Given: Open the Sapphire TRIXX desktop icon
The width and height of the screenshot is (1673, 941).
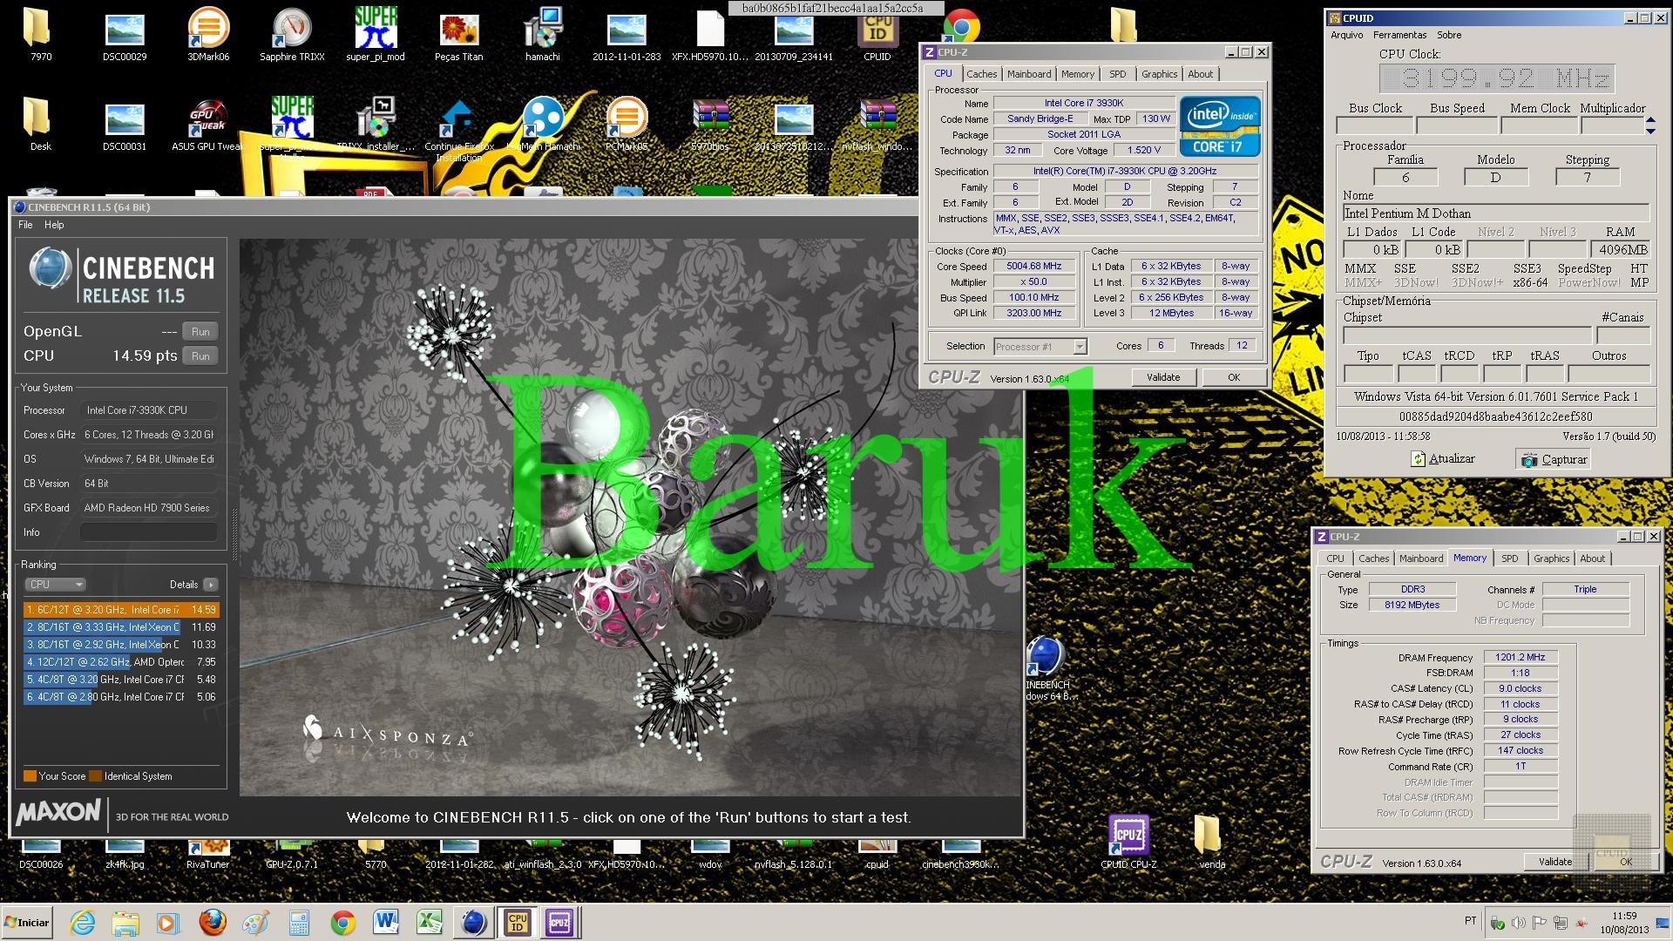Looking at the screenshot, I should coord(292,35).
